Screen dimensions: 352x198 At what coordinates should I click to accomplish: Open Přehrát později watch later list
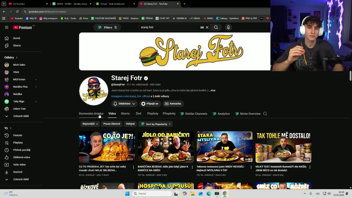[x=21, y=150]
